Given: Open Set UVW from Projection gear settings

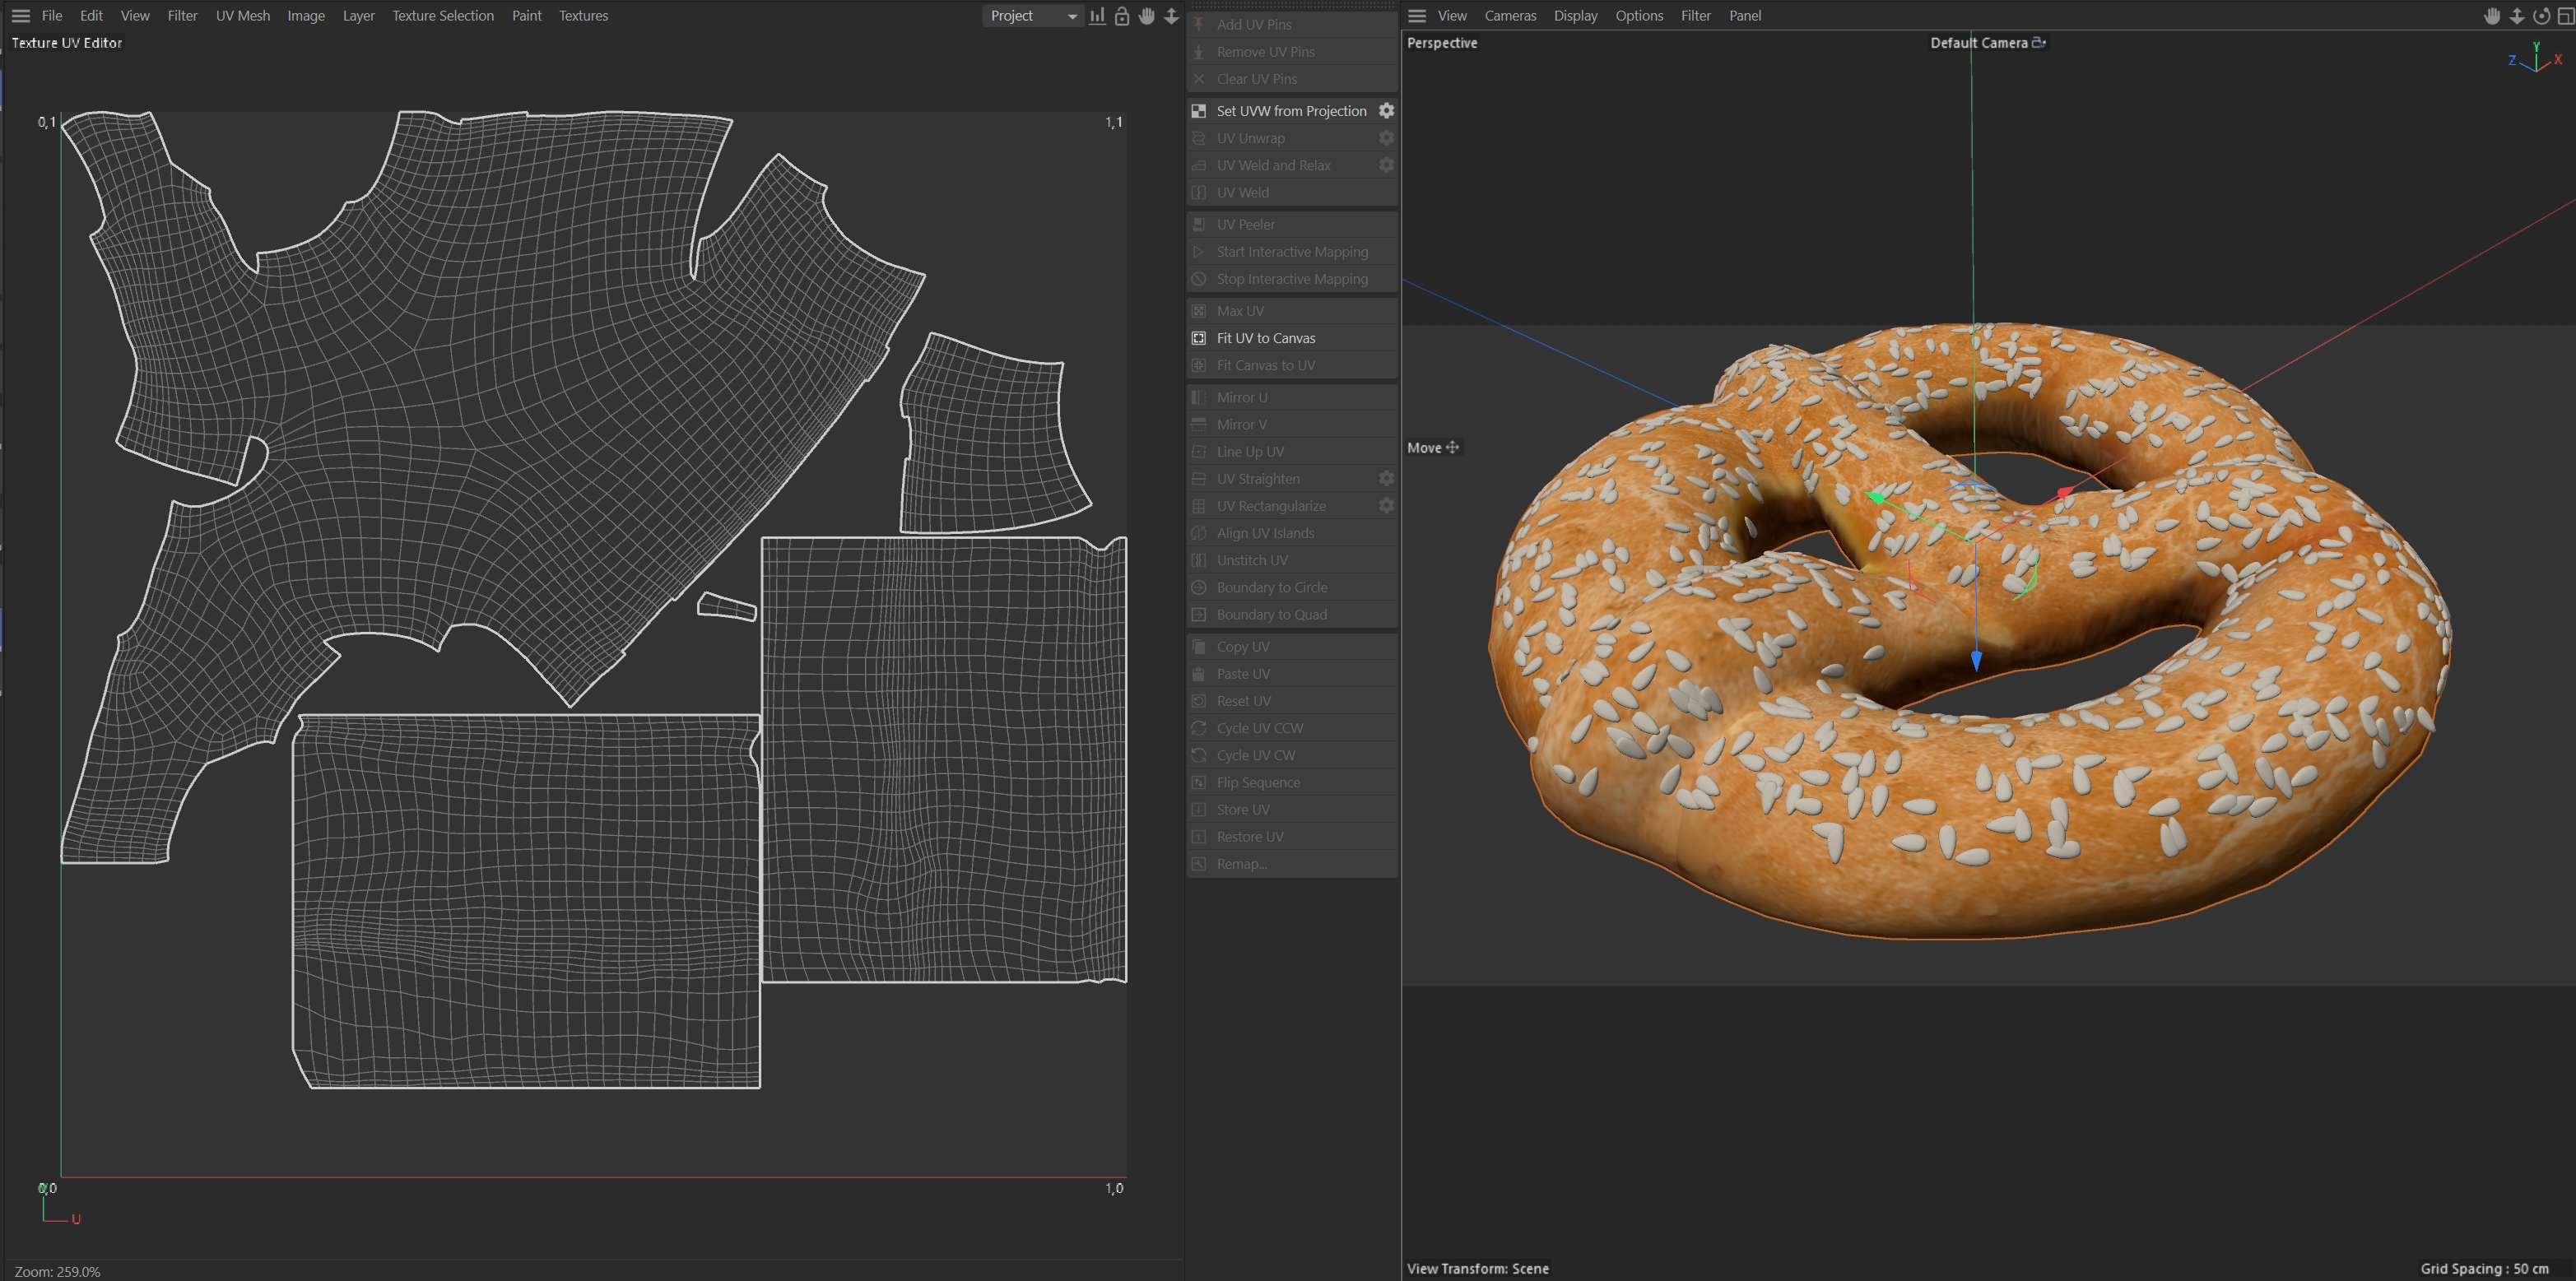Looking at the screenshot, I should click(x=1386, y=111).
